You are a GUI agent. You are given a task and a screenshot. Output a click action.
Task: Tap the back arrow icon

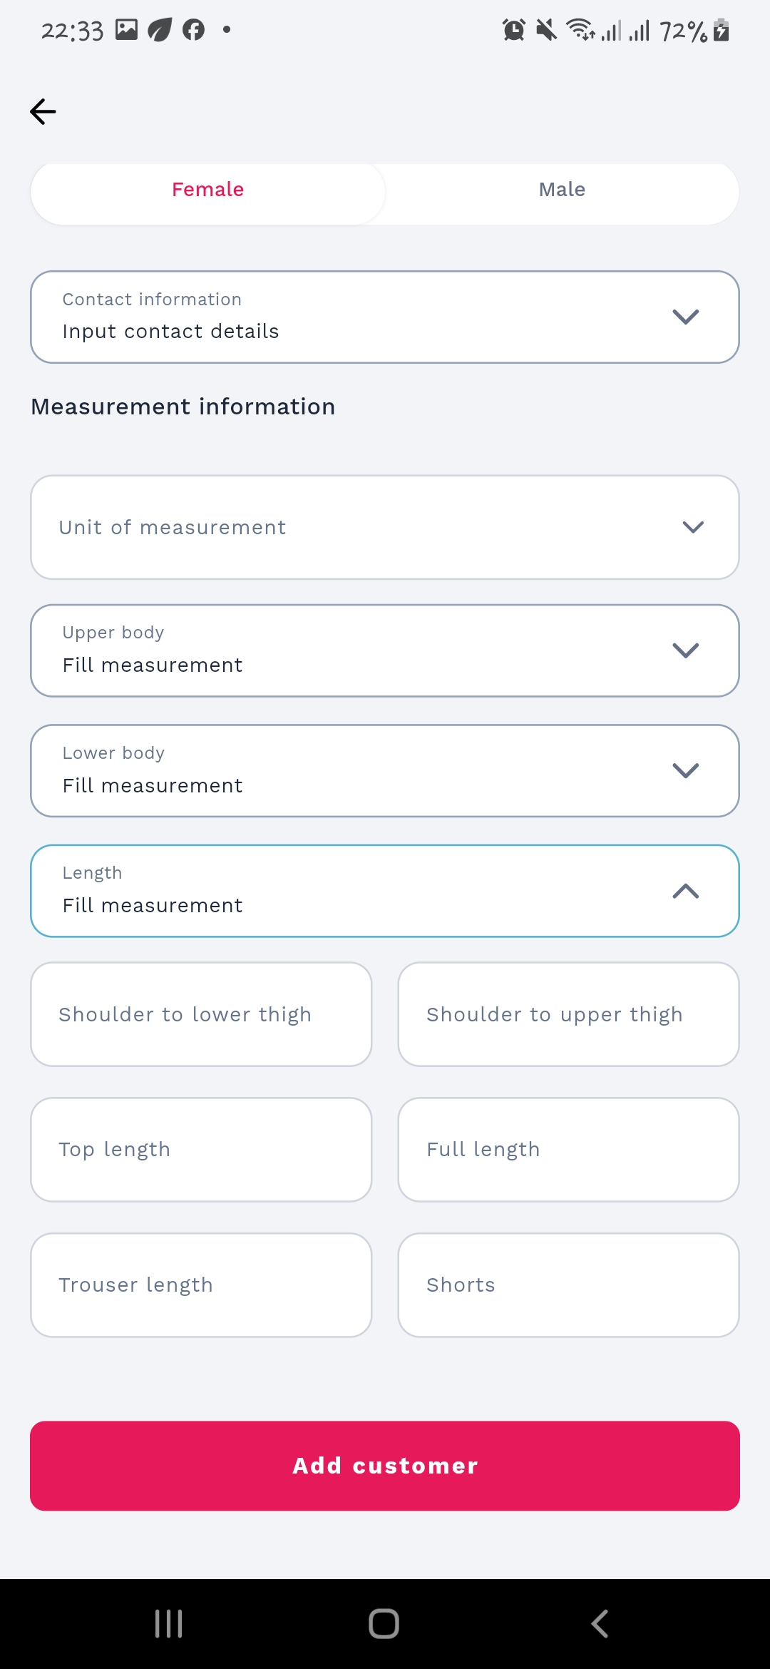43,111
